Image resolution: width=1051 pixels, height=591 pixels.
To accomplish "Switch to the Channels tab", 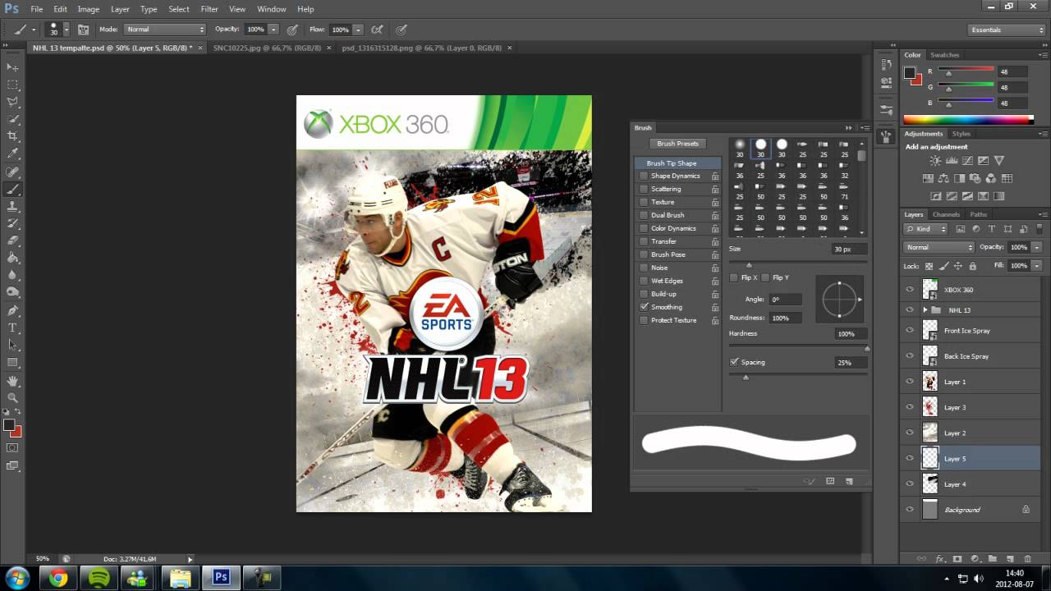I will [x=946, y=214].
